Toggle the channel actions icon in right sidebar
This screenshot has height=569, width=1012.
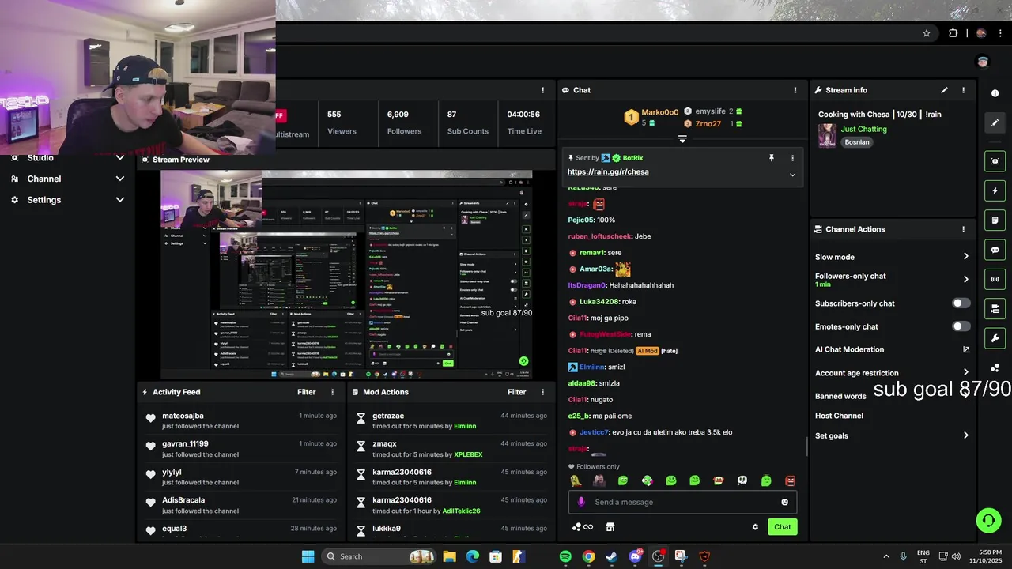(x=995, y=308)
